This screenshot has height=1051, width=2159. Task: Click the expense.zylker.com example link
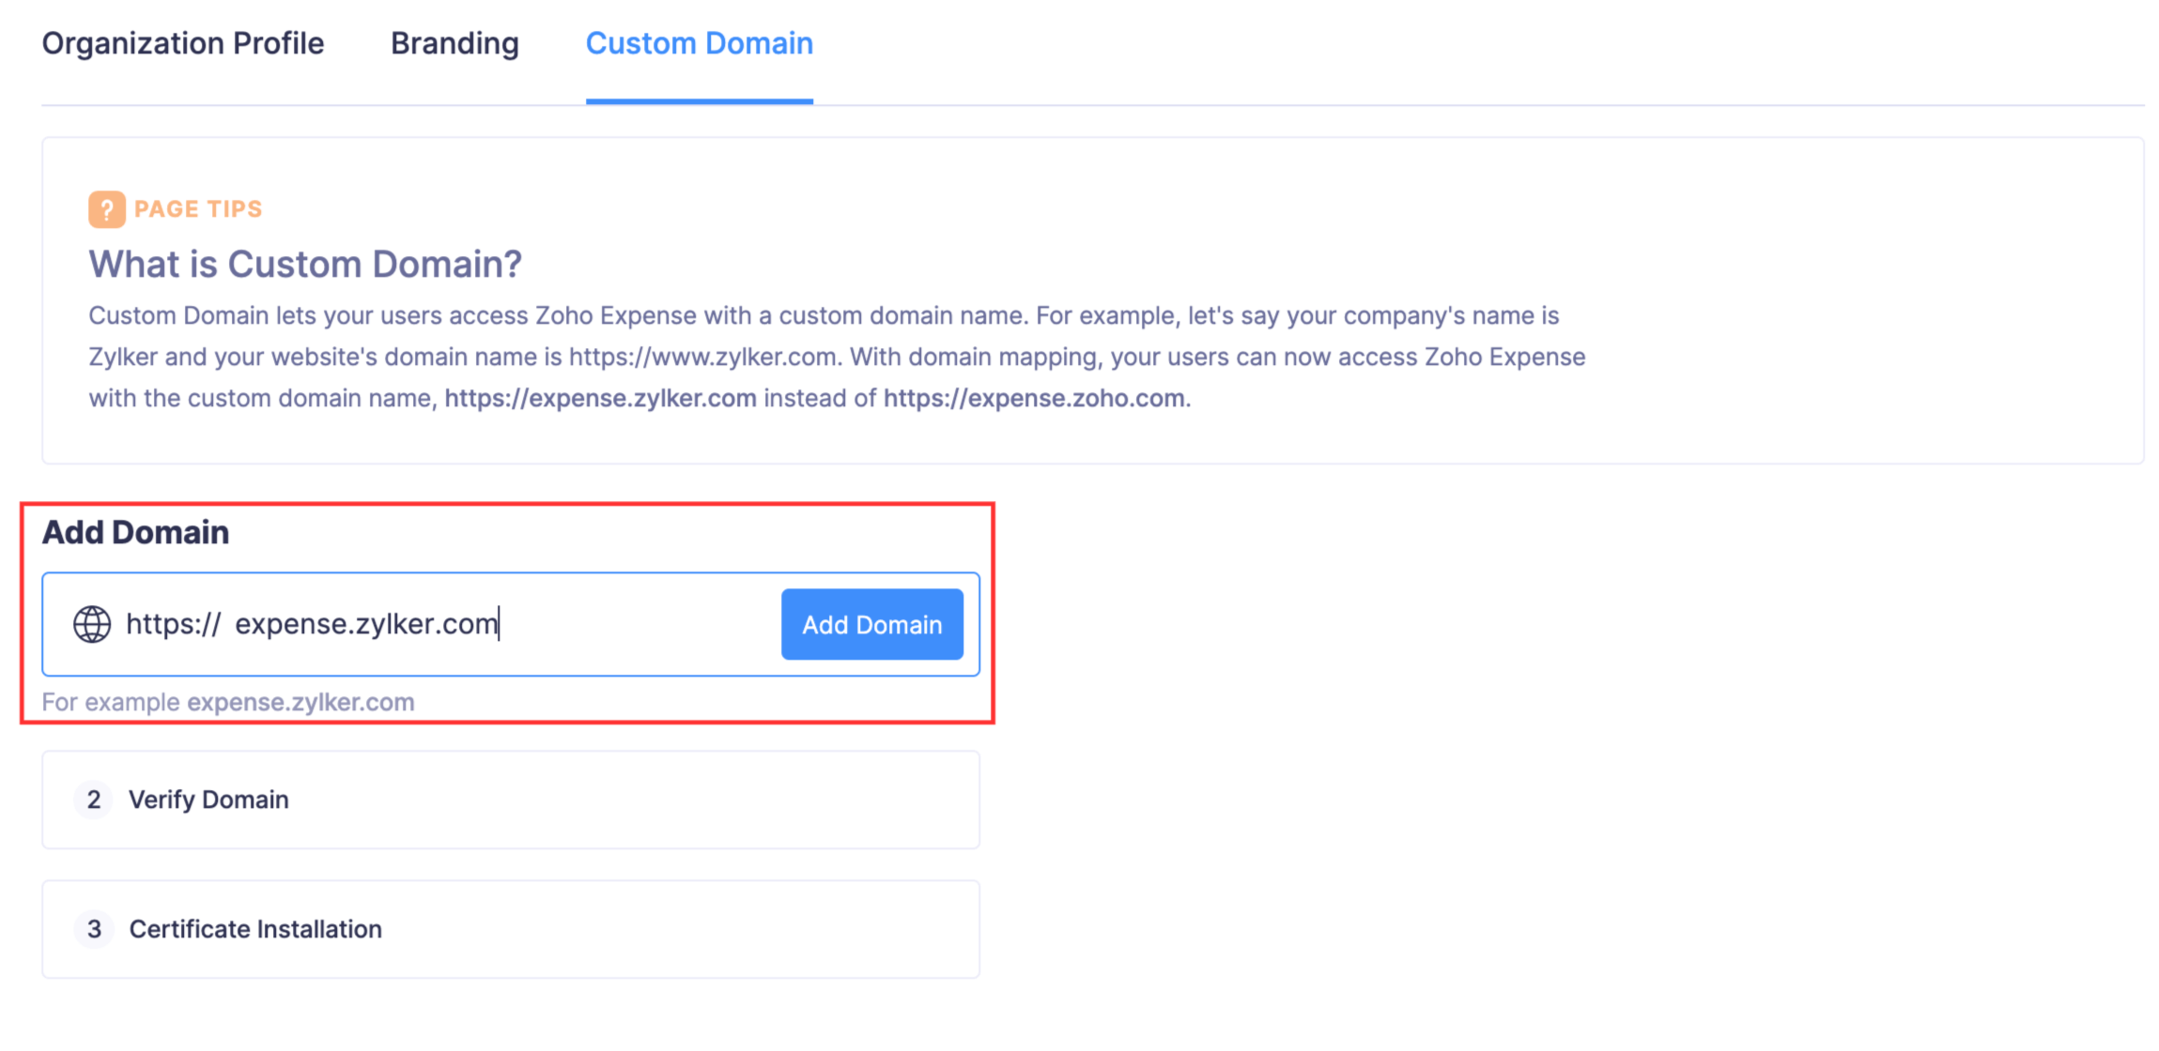301,702
